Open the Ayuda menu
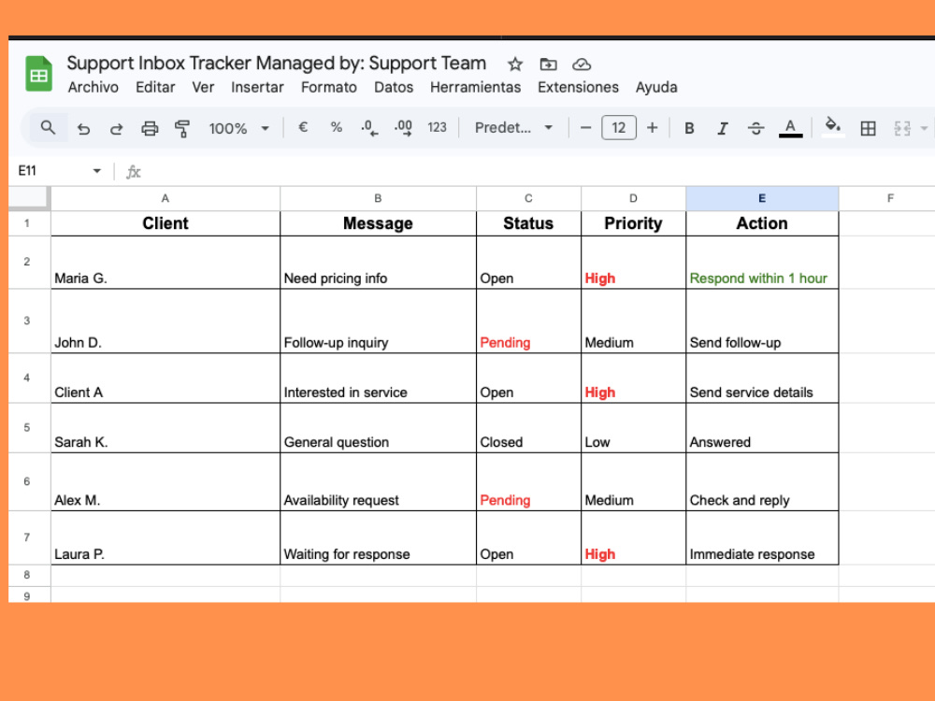Screen dimensions: 935x701 pos(656,87)
